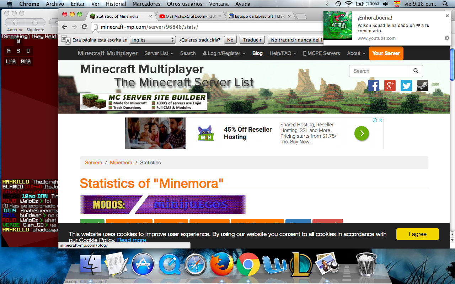Viewport: 455px width, 284px height.
Task: Open the Bluetooth status menu
Action: point(327,4)
